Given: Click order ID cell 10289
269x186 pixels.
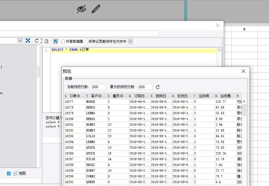Looking at the screenshot, I should tap(75, 171).
